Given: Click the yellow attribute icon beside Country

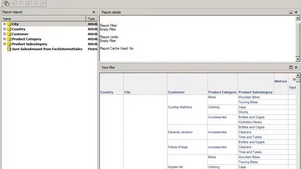Looking at the screenshot, I should point(9,29).
